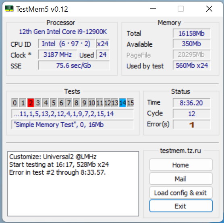
Task: Click the TestMem5 app icon in title bar
Action: [9, 9]
